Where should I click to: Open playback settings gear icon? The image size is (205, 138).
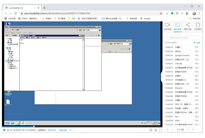[x=151, y=130]
